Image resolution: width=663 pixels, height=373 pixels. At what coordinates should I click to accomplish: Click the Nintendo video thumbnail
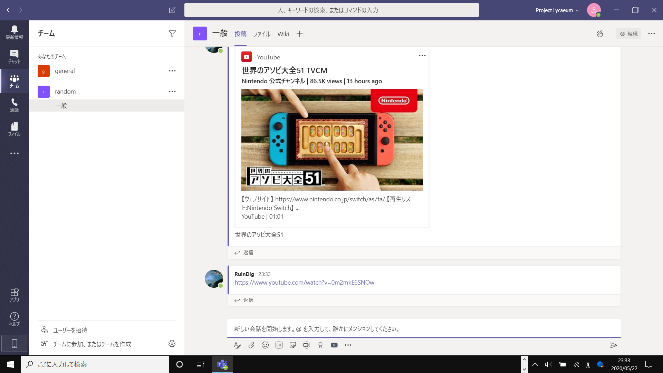331,140
